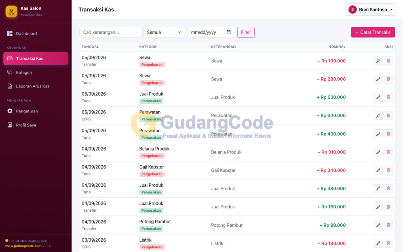This screenshot has height=252, width=403.
Task: Open the Dashboard menu item
Action: point(36,34)
